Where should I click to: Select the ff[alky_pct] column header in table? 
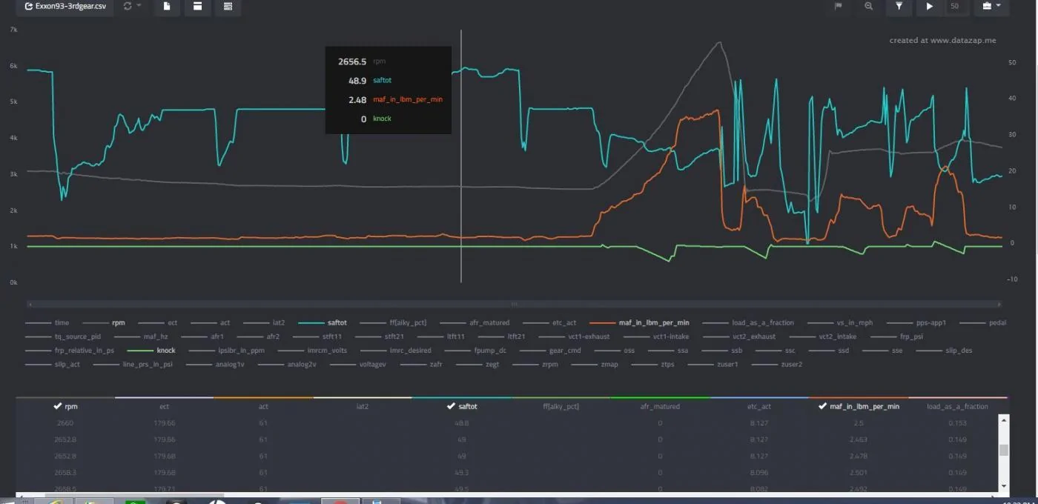561,406
